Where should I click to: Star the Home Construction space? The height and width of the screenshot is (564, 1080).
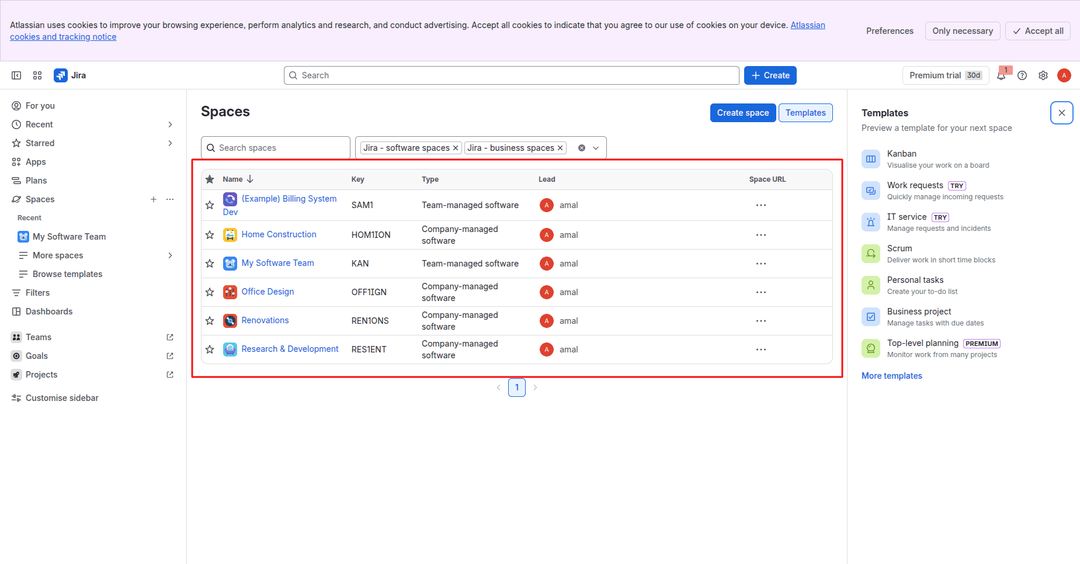[210, 235]
